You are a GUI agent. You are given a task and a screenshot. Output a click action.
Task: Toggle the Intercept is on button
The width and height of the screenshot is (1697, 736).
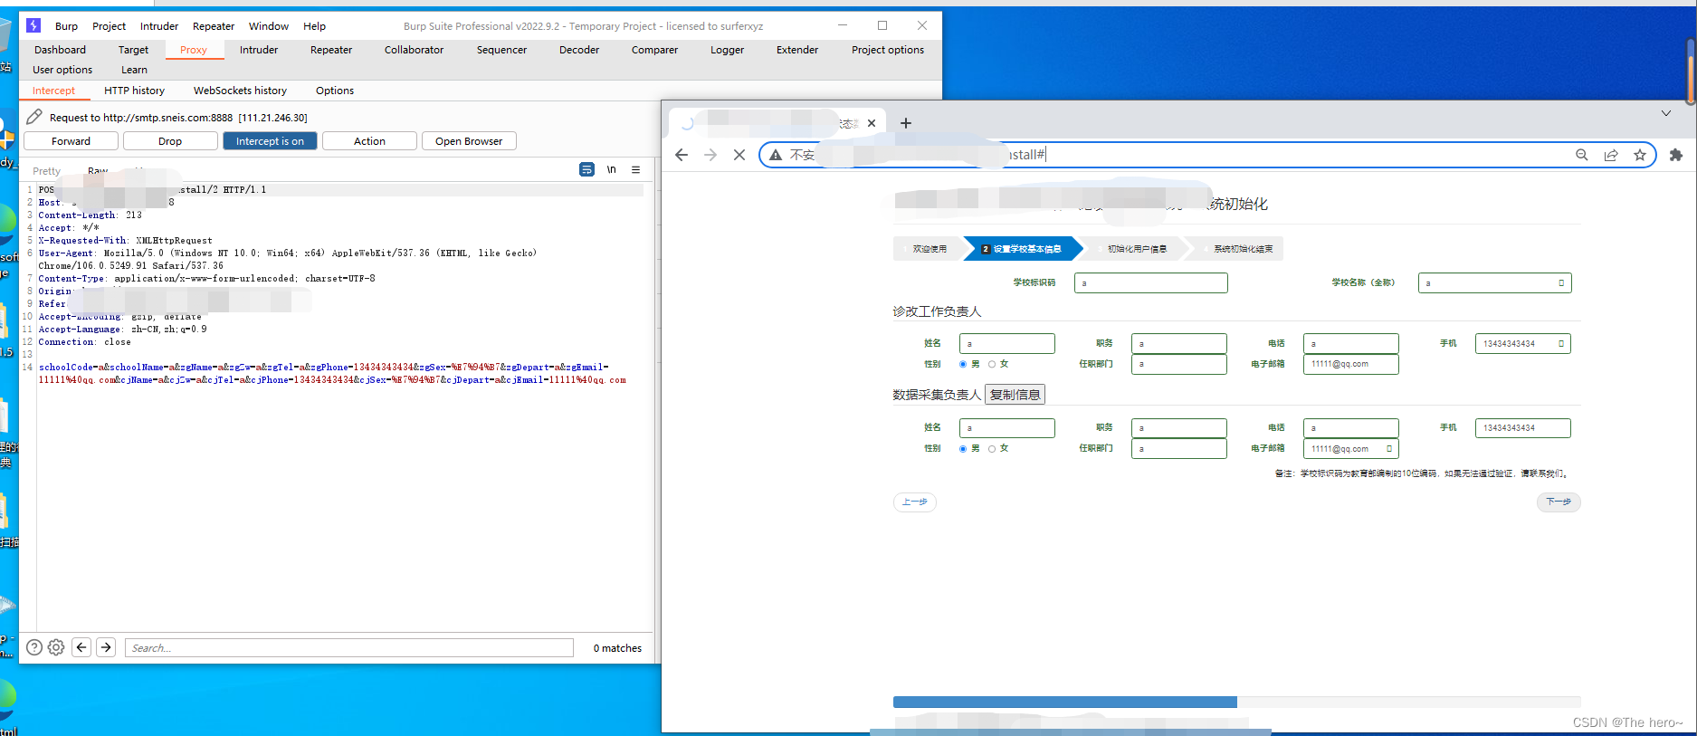270,141
